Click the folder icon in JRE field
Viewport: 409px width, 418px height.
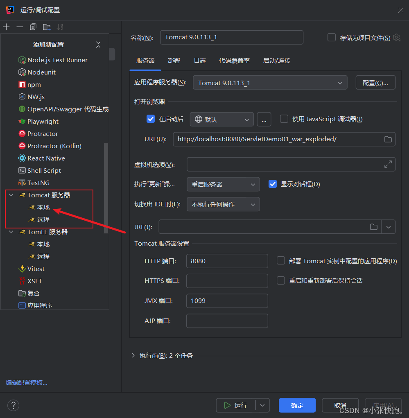pyautogui.click(x=374, y=227)
